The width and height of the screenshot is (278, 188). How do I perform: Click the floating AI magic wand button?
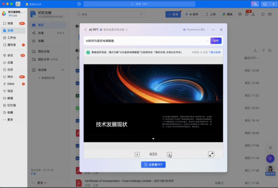pyautogui.click(x=270, y=158)
